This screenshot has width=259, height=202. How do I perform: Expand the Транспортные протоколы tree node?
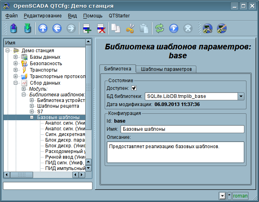[x=15, y=76]
